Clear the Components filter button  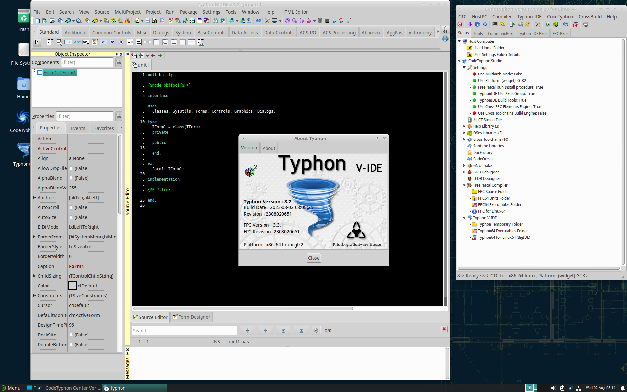coord(119,62)
